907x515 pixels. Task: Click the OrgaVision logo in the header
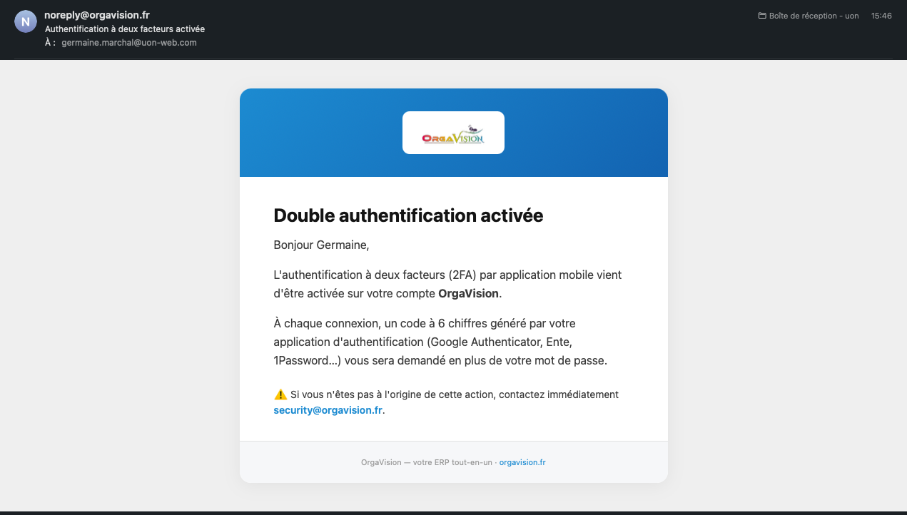point(453,133)
